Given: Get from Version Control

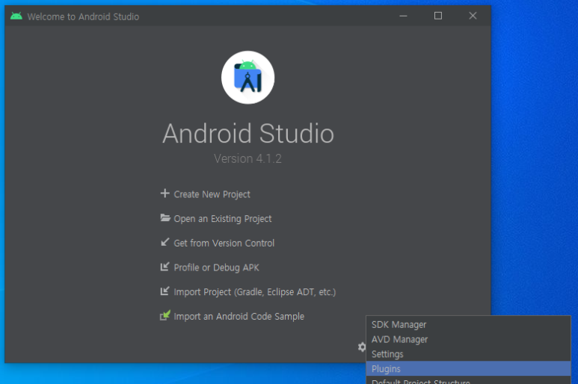Looking at the screenshot, I should point(224,243).
